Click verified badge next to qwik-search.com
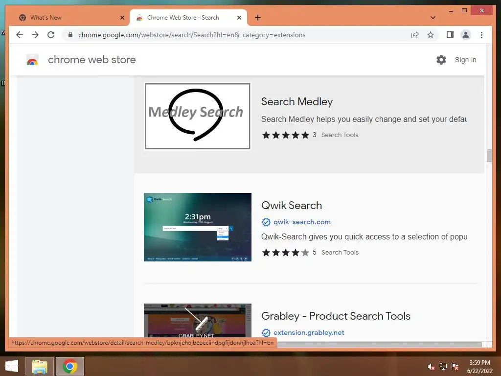501x376 pixels. pyautogui.click(x=266, y=222)
